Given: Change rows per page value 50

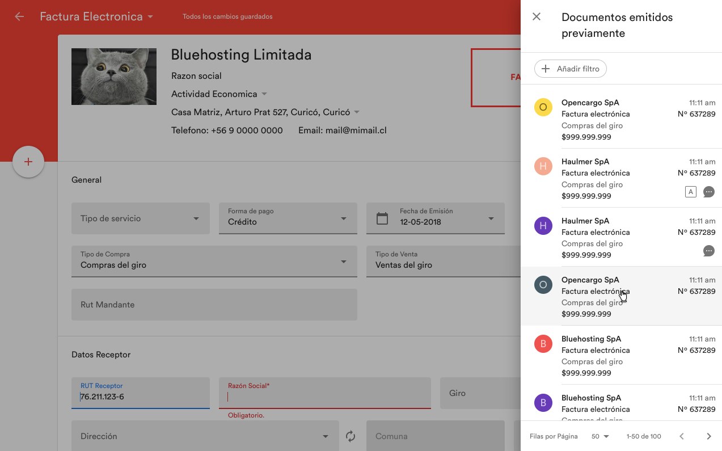Looking at the screenshot, I should [x=600, y=436].
